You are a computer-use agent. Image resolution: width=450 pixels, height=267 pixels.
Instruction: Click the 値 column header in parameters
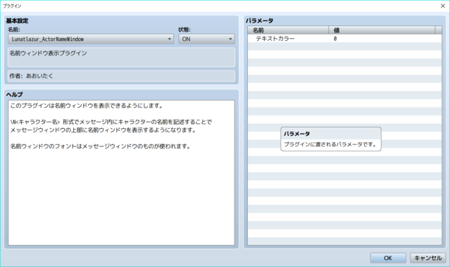click(382, 30)
